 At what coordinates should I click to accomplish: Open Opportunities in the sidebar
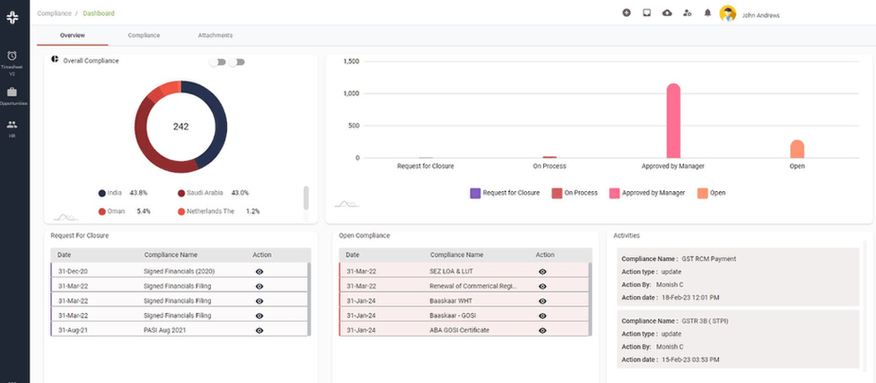(13, 96)
